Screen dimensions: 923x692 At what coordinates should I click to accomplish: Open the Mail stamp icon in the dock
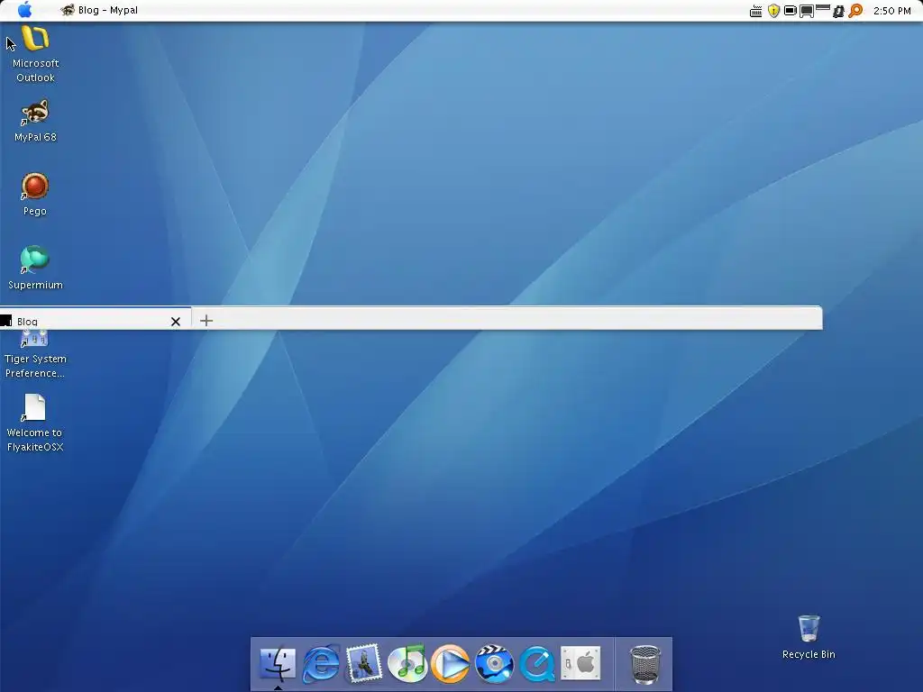pos(364,664)
